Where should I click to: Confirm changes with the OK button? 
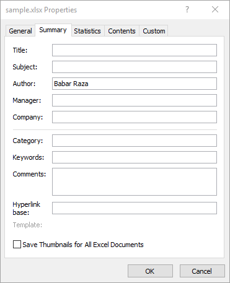[150, 271]
